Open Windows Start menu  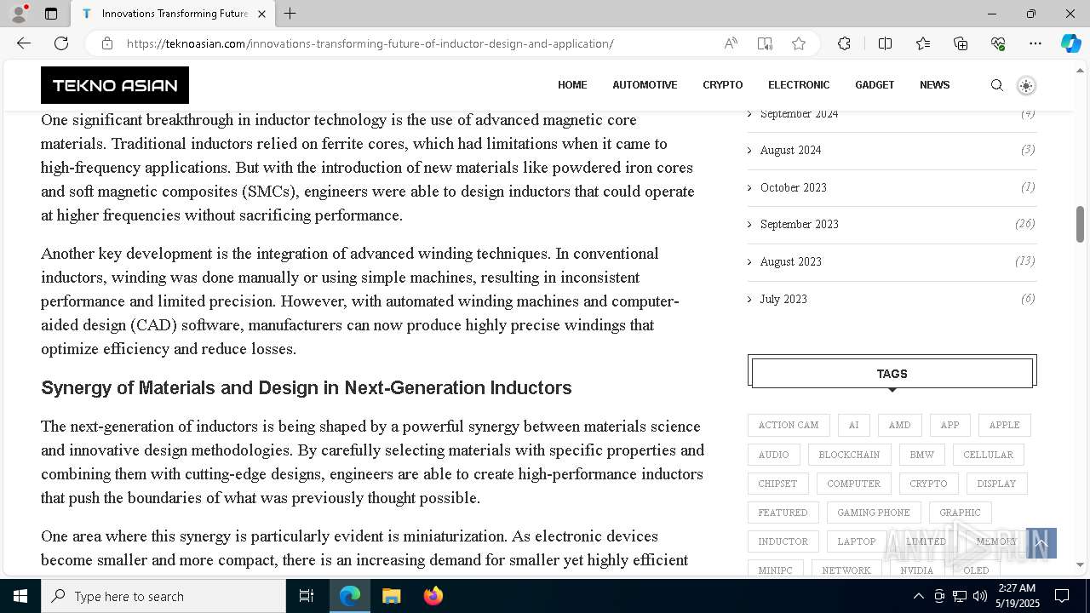(20, 596)
